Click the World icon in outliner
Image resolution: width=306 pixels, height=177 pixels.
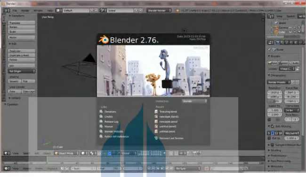(x=276, y=23)
